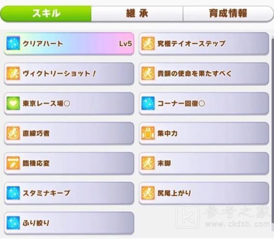This screenshot has width=274, height=239.
Task: Click the blue icon beside クリアハート
Action: (13, 43)
